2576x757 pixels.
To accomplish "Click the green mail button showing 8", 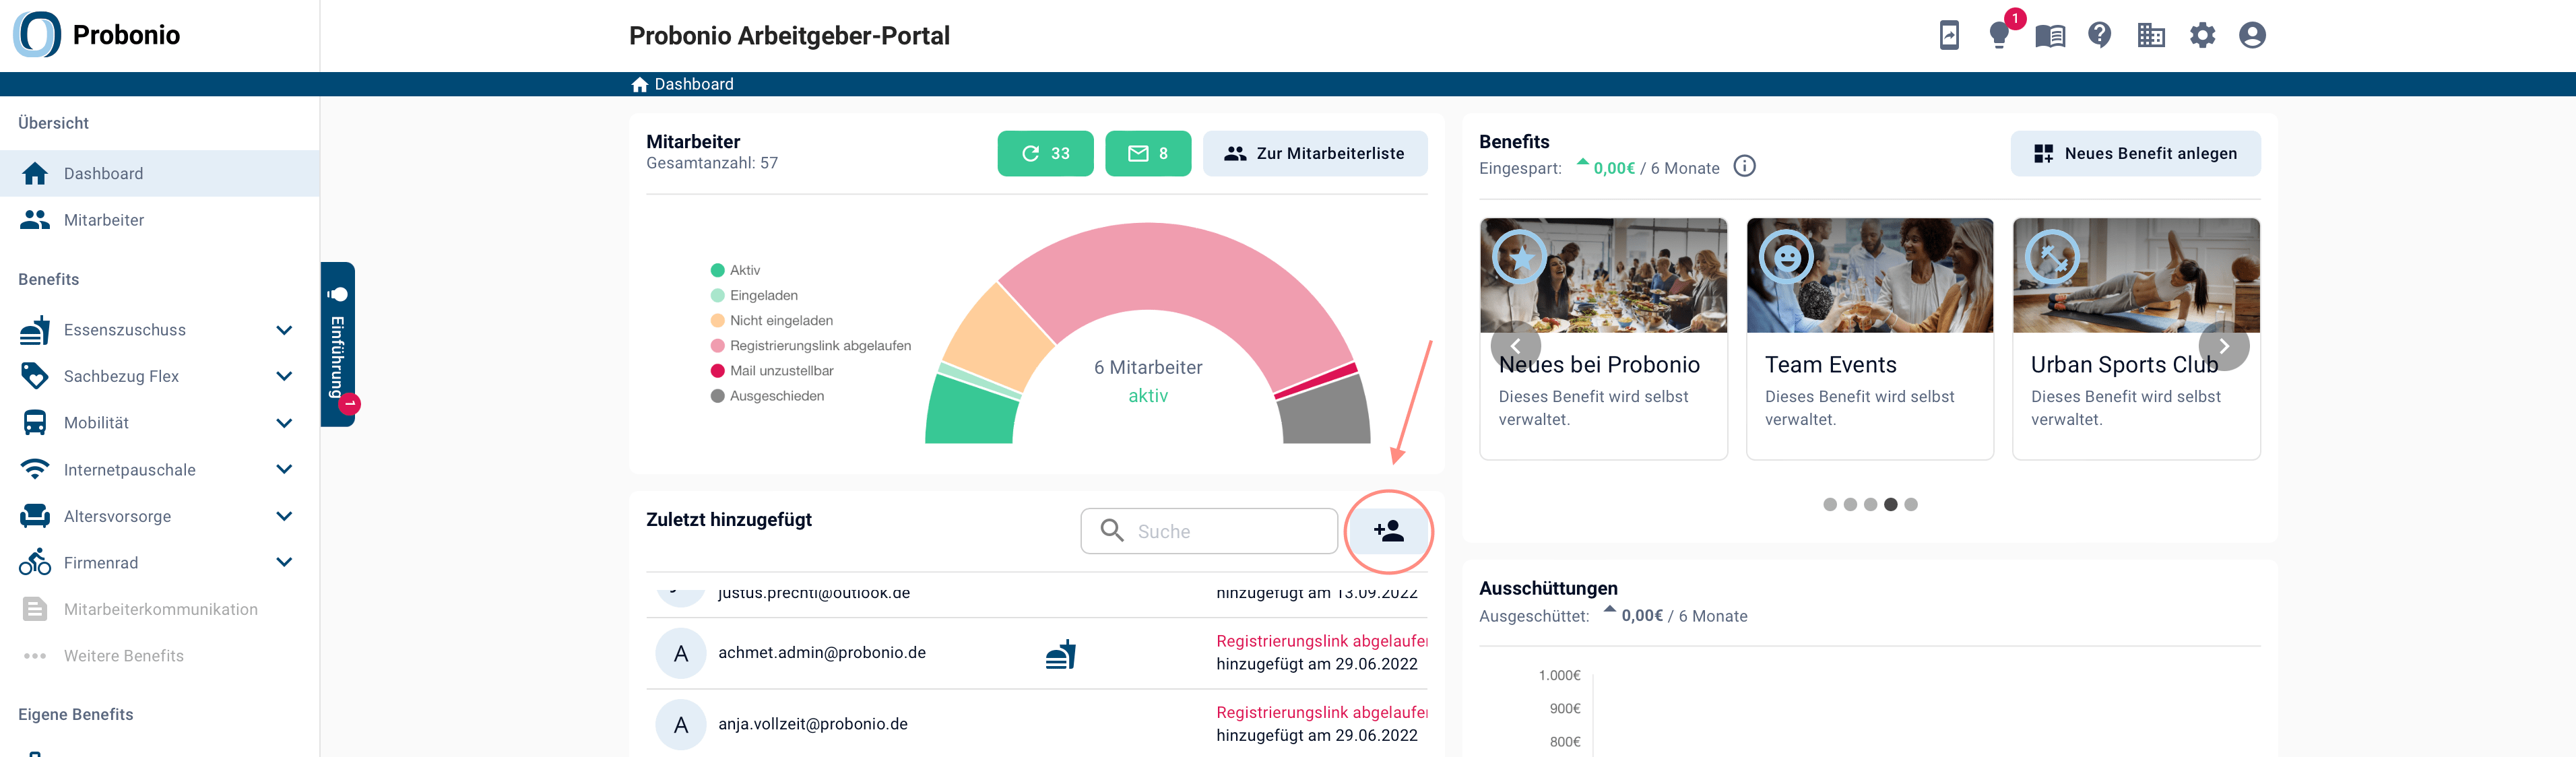I will (x=1148, y=154).
